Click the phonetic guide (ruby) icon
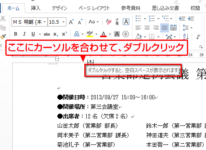The width and height of the screenshot is (206, 150). [x=117, y=22]
